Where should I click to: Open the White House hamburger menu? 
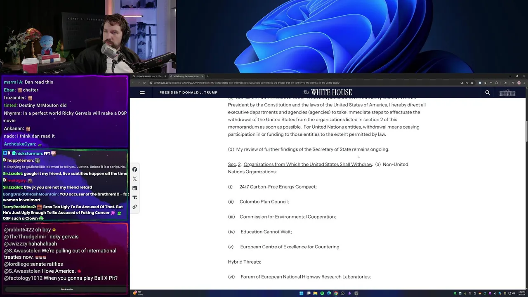[142, 92]
